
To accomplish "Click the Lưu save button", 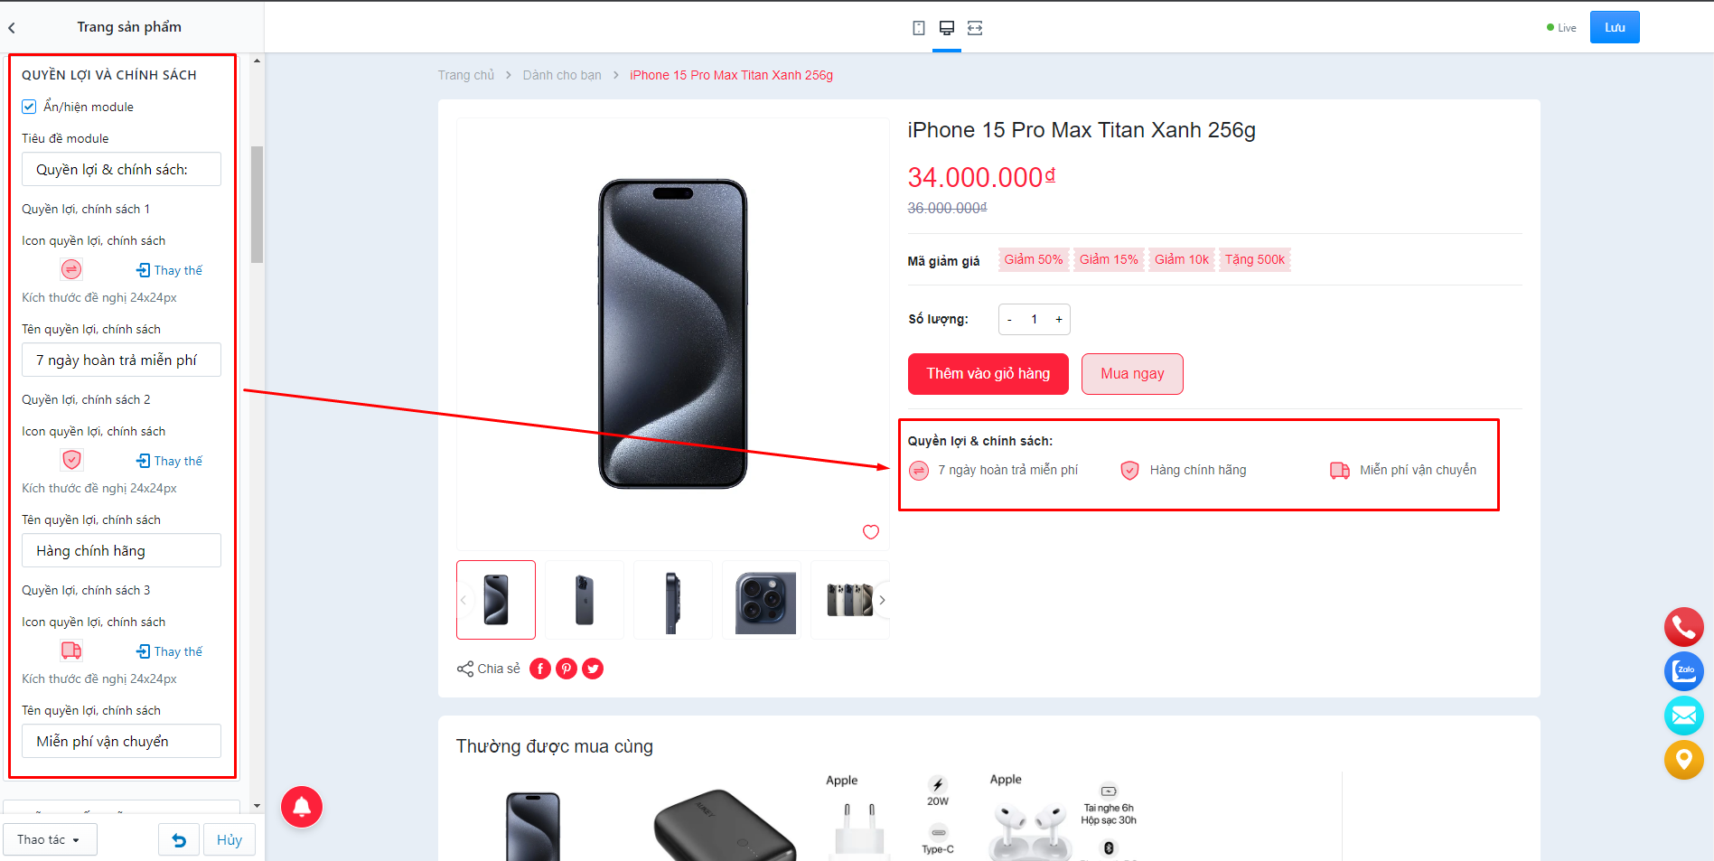I will (1615, 28).
